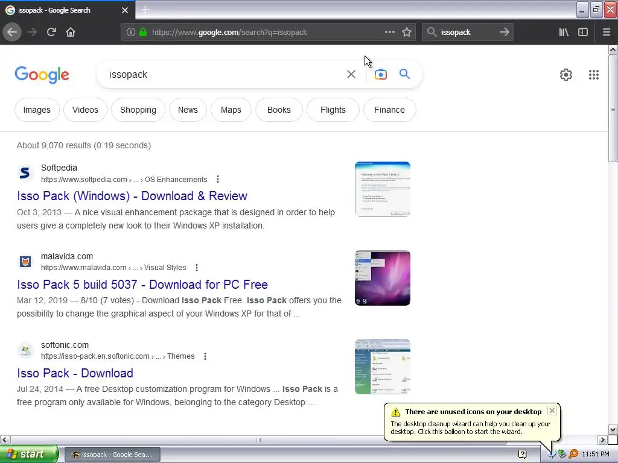Click the help question mark tray icon
Viewport: 618px width, 463px height.
click(x=523, y=455)
